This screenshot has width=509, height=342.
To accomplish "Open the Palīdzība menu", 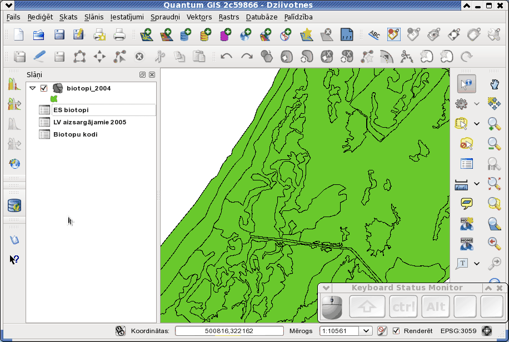I will tap(298, 17).
